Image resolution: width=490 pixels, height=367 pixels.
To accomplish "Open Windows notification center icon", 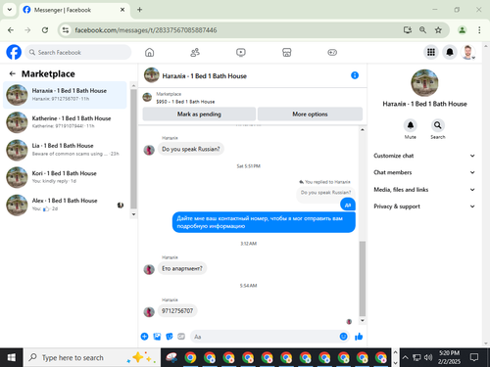I will [474, 357].
